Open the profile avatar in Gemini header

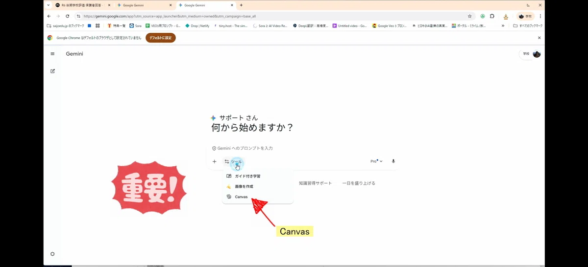tap(537, 54)
